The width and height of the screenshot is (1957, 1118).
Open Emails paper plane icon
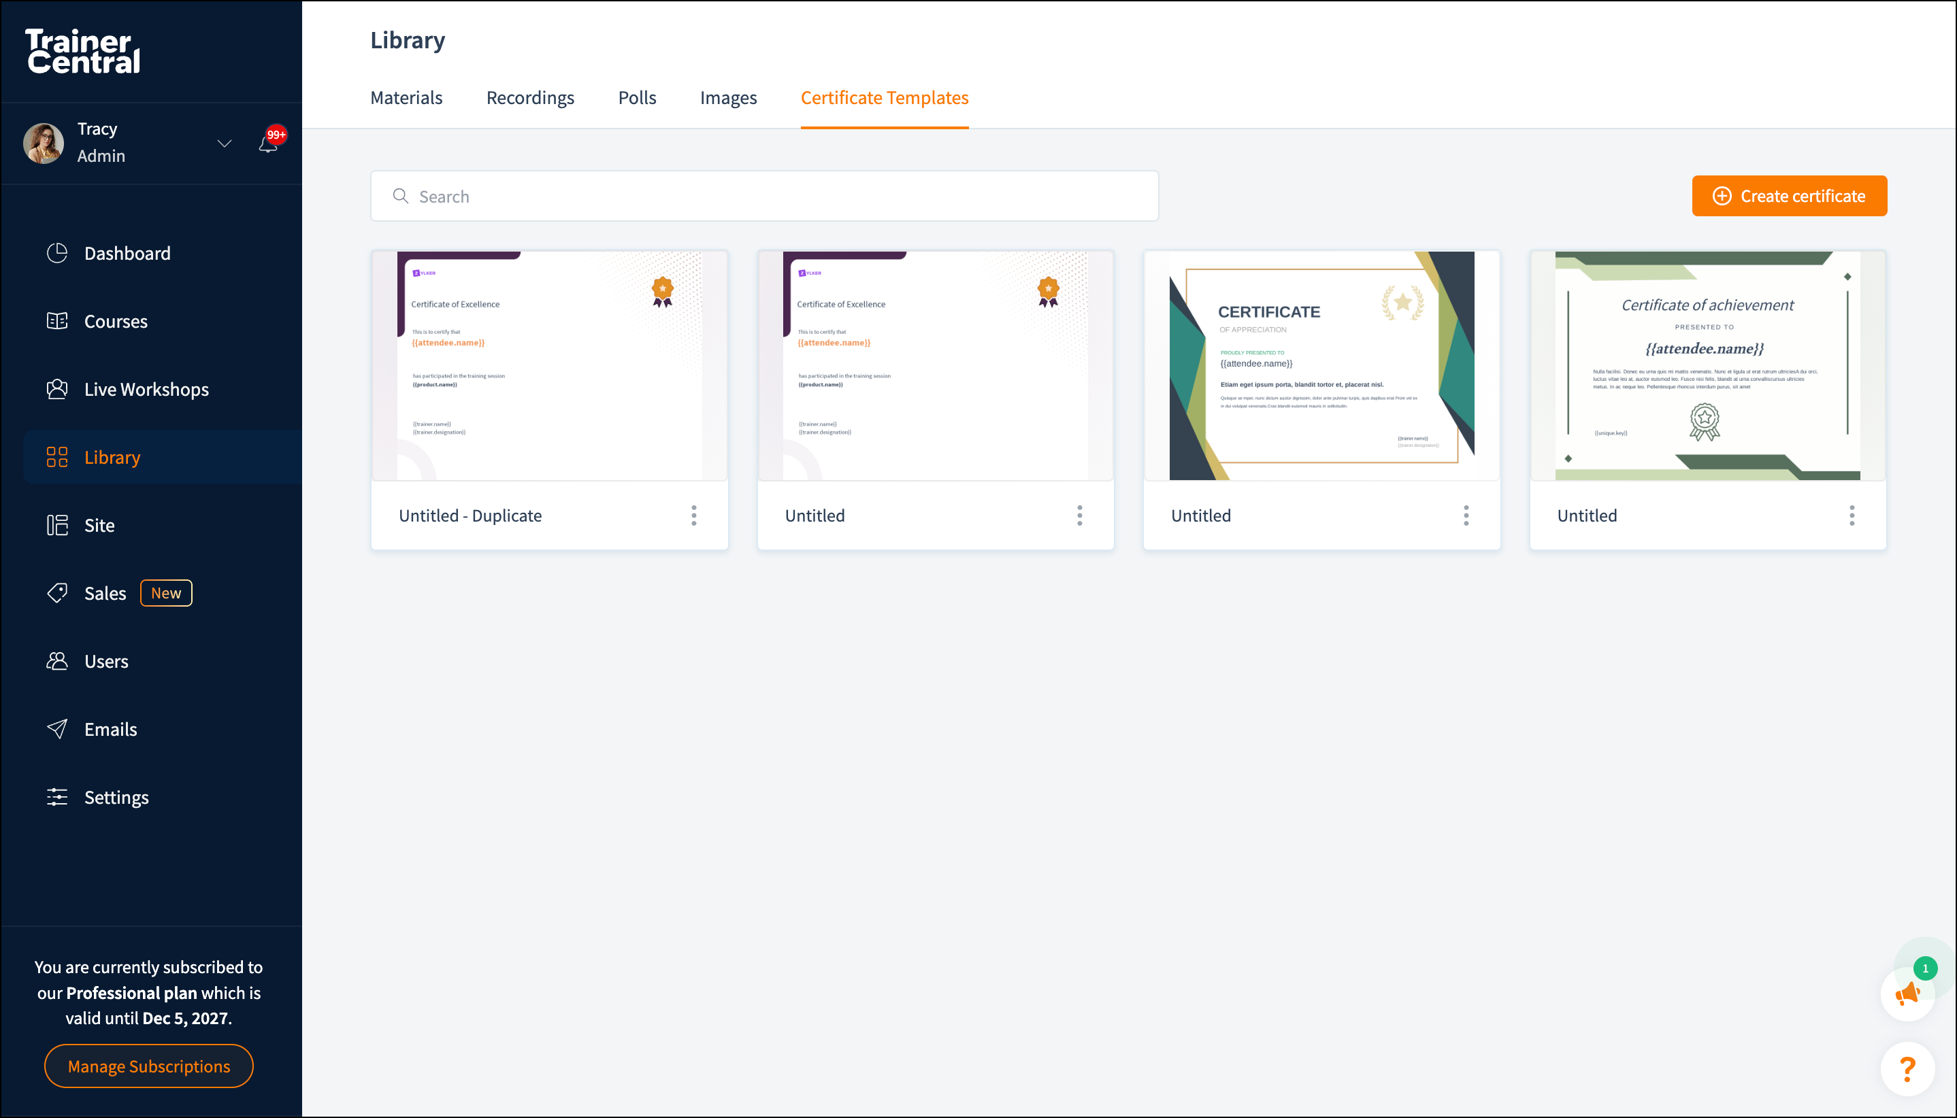(x=57, y=729)
